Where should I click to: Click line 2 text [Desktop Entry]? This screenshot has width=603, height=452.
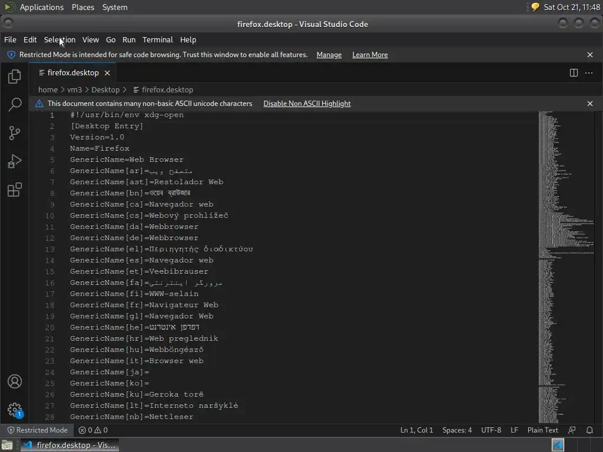tap(107, 126)
